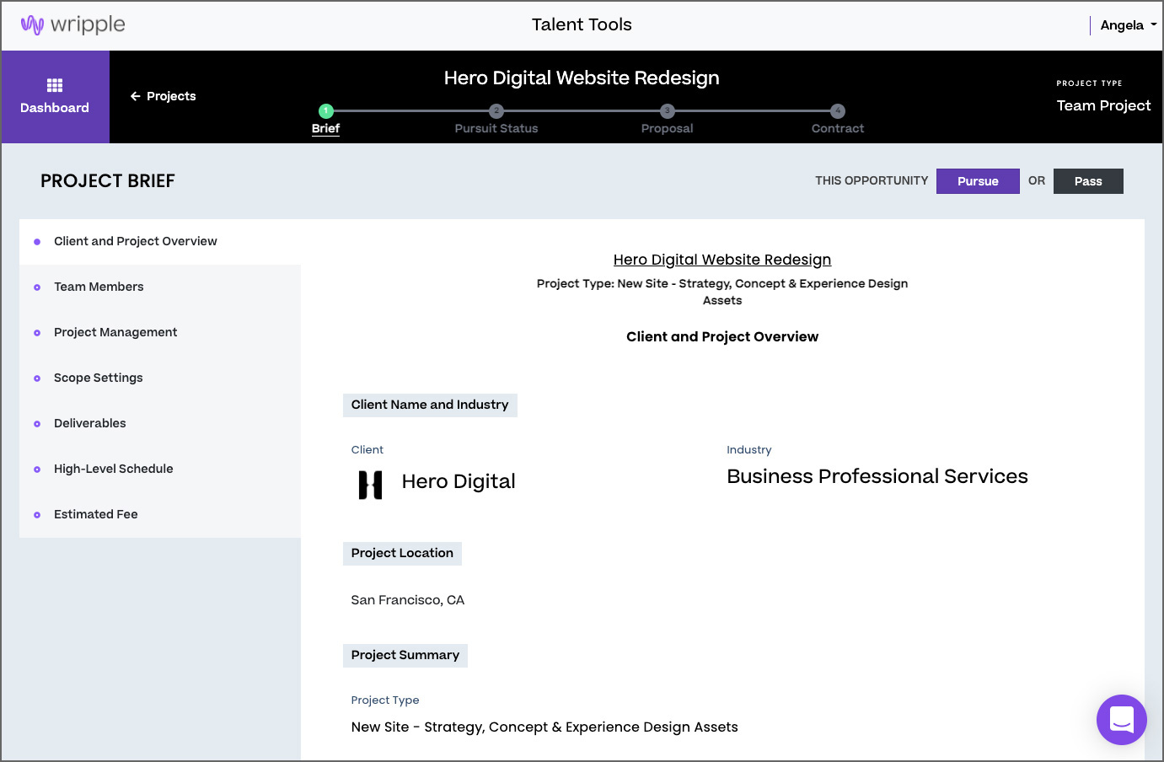Open Estimated Fee section
The image size is (1164, 762).
coord(160,515)
